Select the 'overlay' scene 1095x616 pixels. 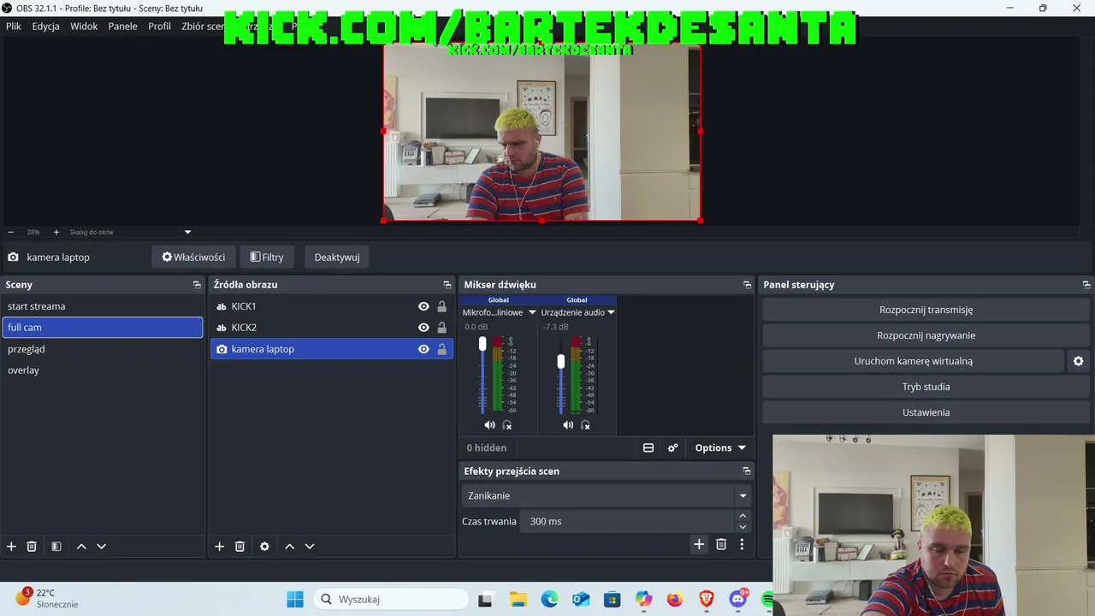(103, 370)
